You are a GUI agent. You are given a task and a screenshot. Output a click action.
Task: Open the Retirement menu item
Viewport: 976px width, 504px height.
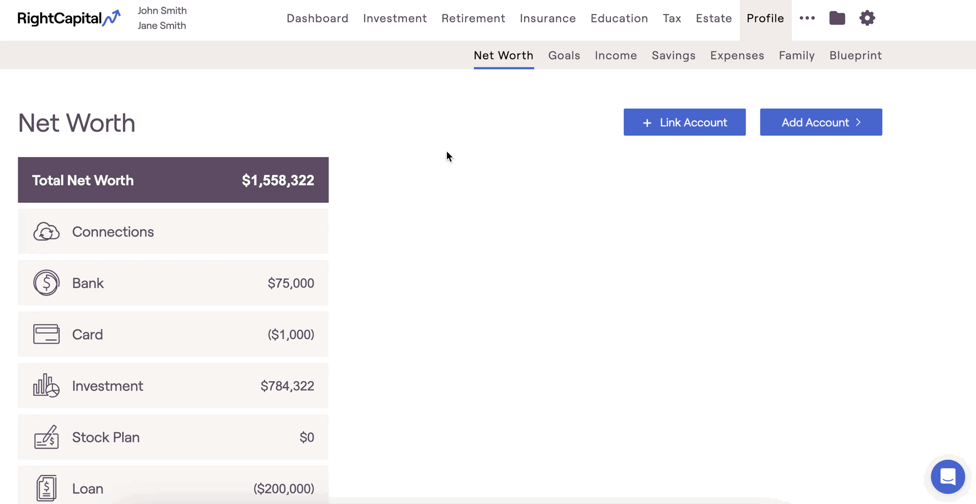(473, 18)
